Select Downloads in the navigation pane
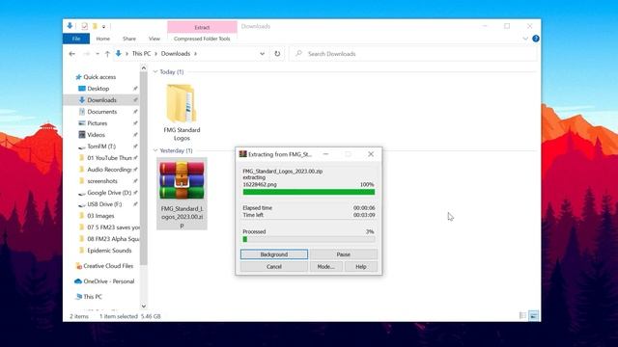This screenshot has width=618, height=347. coord(101,100)
